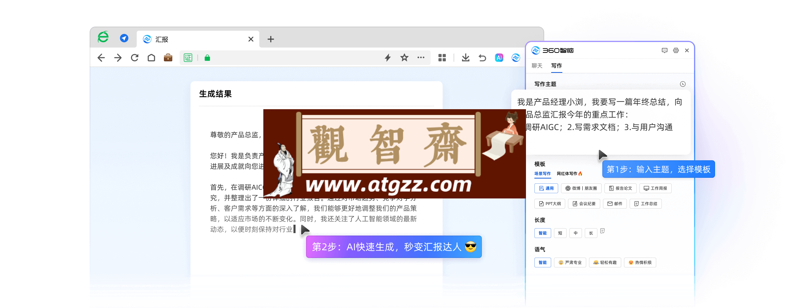Click the 360智脑 icon in browser toolbar
Viewport: 790px width, 308px height.
pos(516,58)
